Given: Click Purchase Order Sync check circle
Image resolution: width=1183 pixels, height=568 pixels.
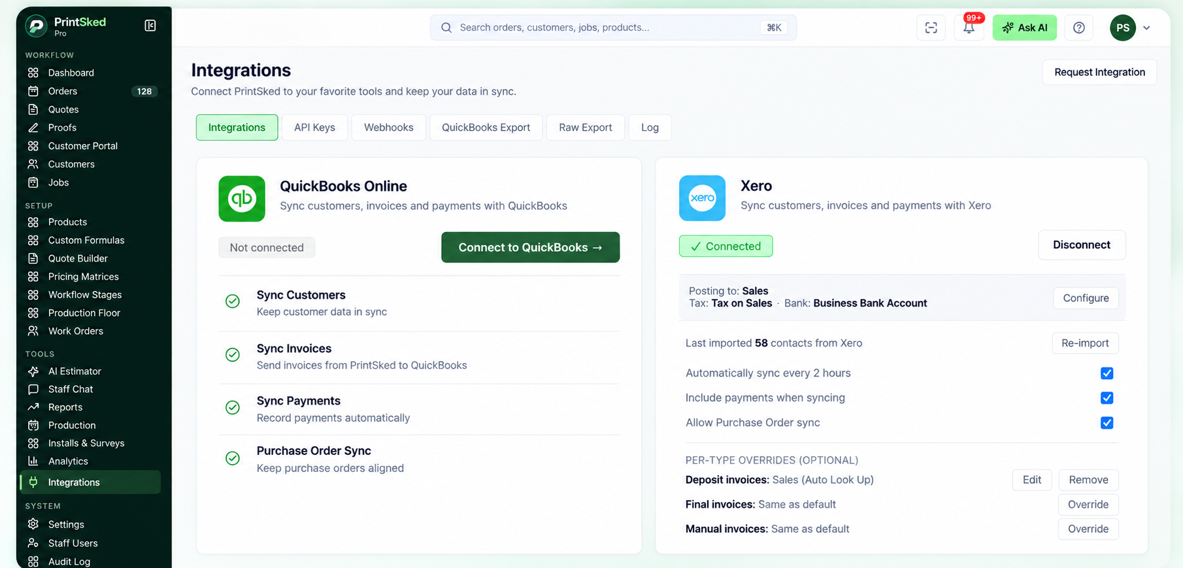Looking at the screenshot, I should point(233,458).
